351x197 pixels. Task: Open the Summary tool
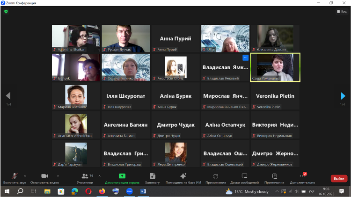pos(152,178)
